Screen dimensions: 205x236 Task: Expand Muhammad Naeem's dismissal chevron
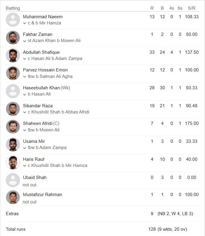[25, 23]
